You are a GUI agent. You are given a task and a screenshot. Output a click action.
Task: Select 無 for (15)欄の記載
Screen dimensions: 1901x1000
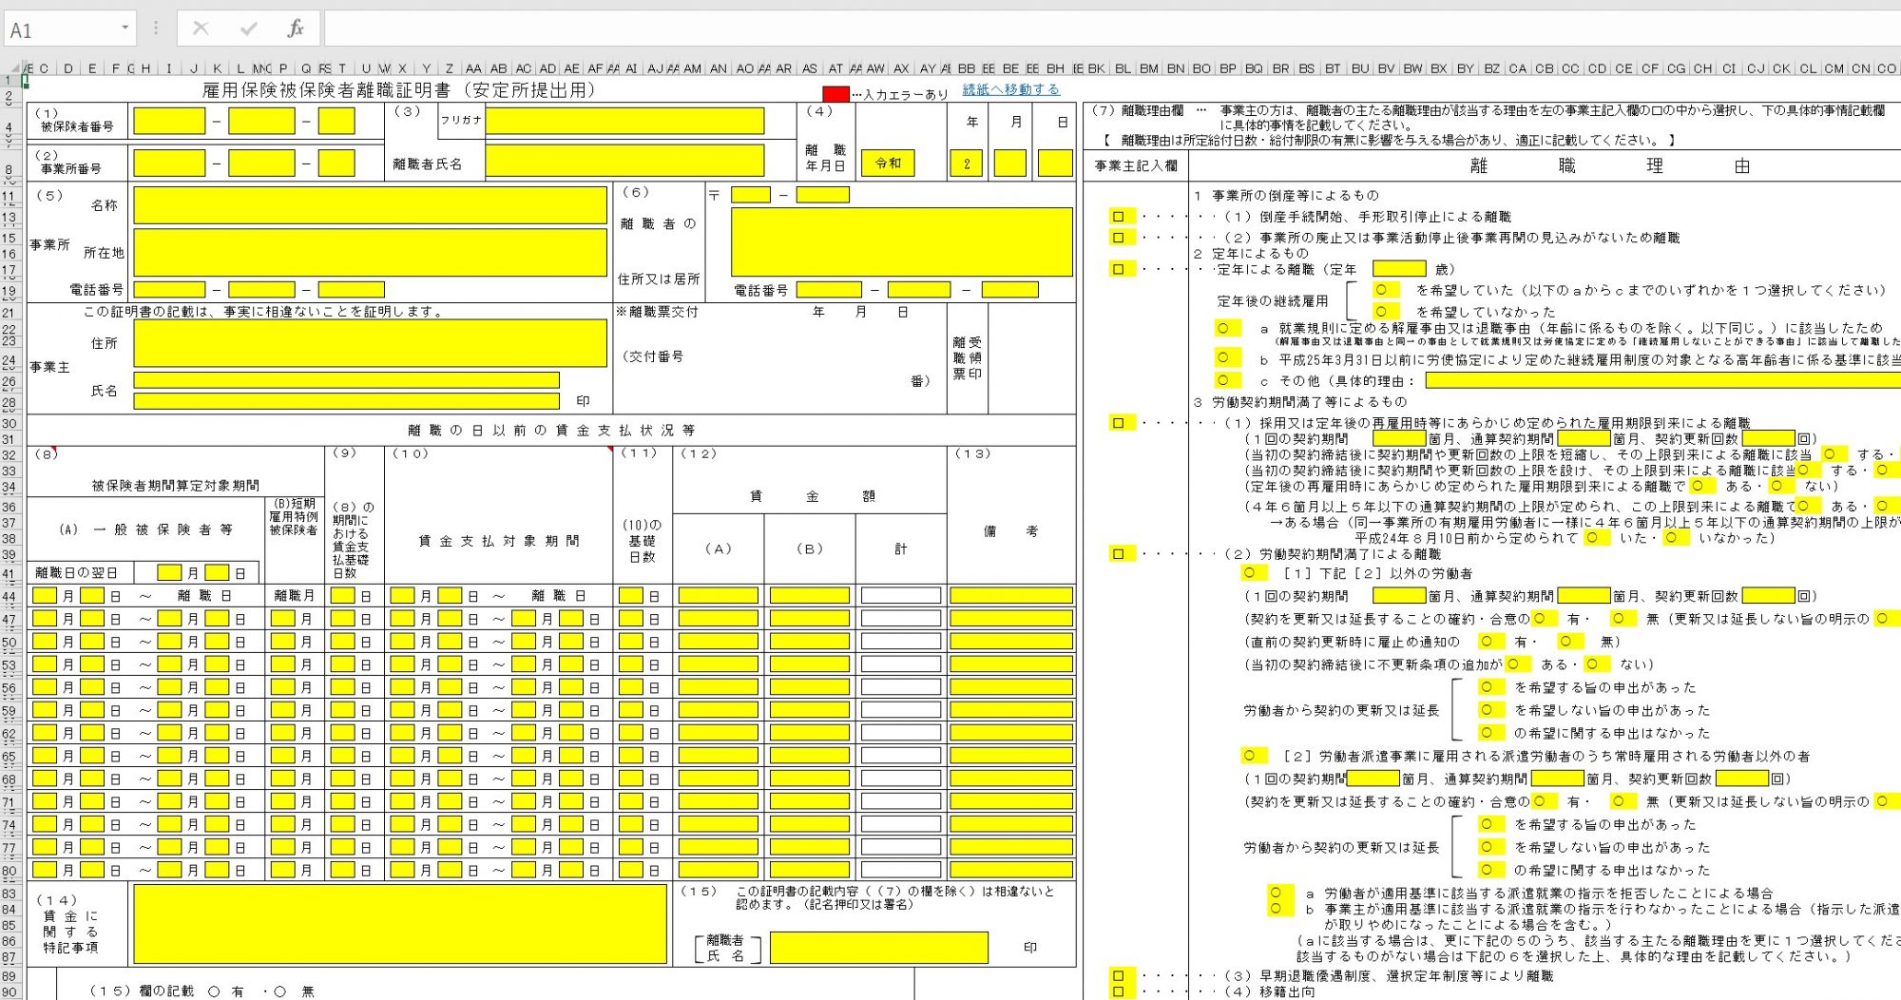(x=279, y=991)
